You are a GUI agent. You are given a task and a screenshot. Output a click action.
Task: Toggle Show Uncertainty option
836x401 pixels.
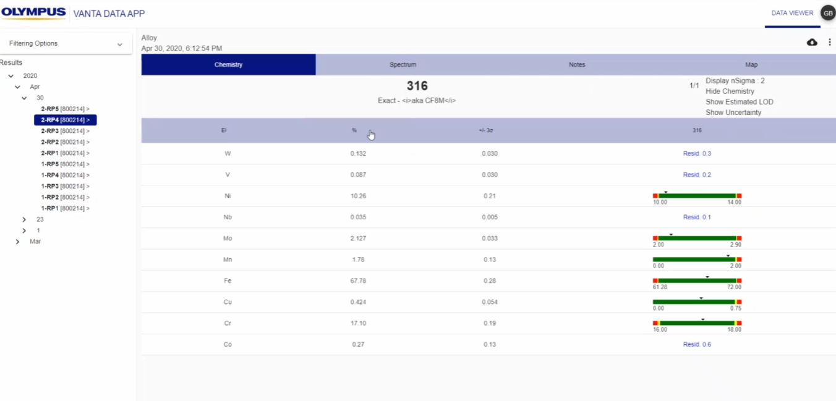point(733,112)
